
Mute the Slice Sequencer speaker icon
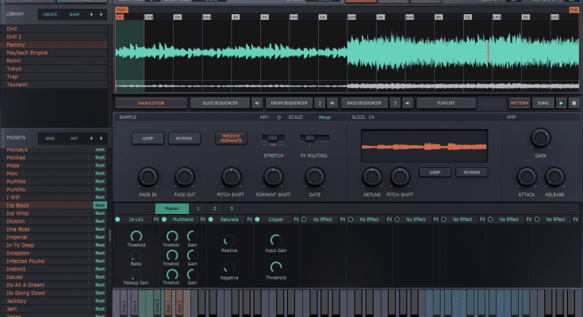tap(257, 102)
